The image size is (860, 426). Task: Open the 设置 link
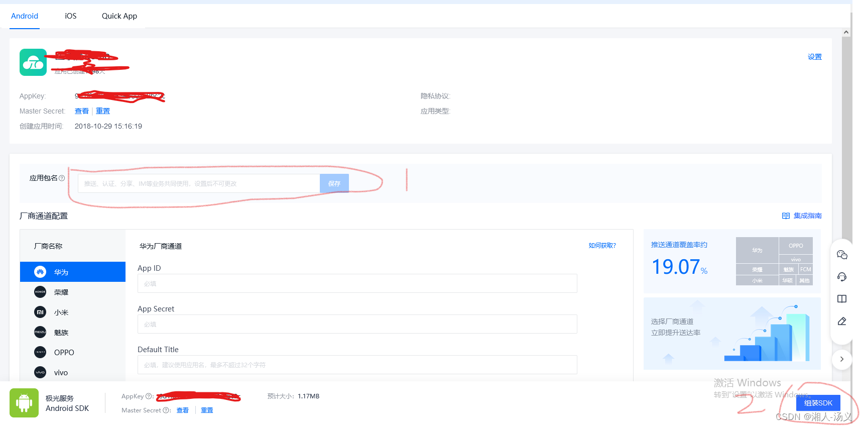tap(814, 57)
